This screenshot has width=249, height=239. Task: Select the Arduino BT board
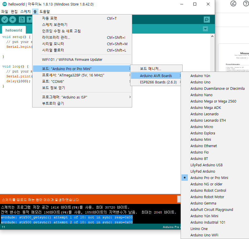tap(215, 158)
